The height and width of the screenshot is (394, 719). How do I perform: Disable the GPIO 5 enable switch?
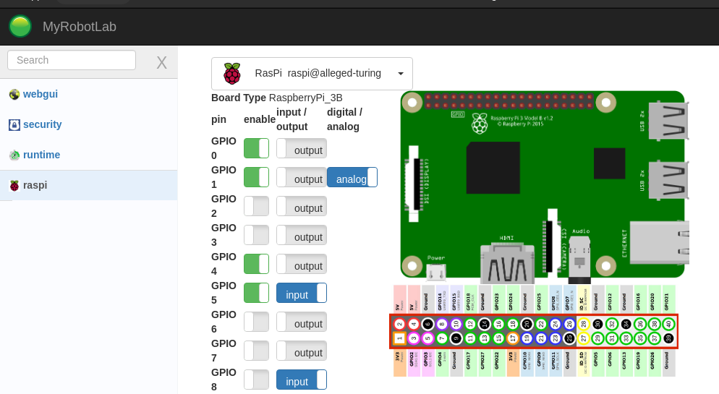(256, 293)
